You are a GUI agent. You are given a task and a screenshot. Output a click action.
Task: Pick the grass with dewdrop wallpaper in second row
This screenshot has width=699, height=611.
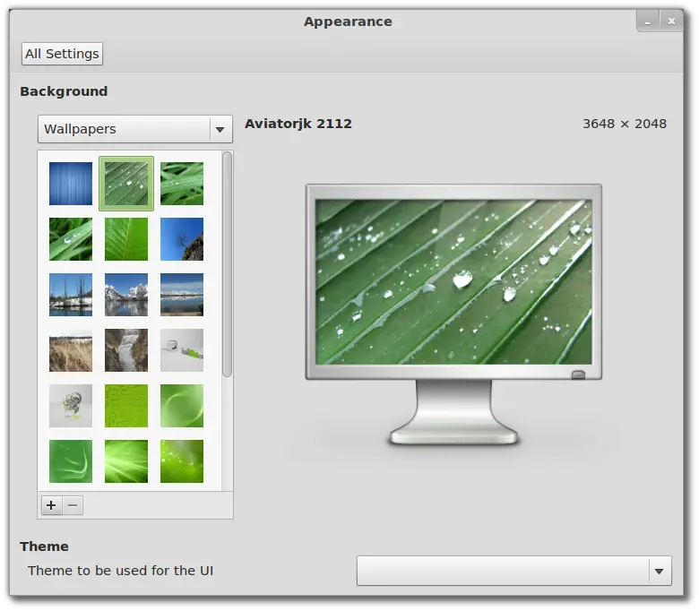pos(71,239)
